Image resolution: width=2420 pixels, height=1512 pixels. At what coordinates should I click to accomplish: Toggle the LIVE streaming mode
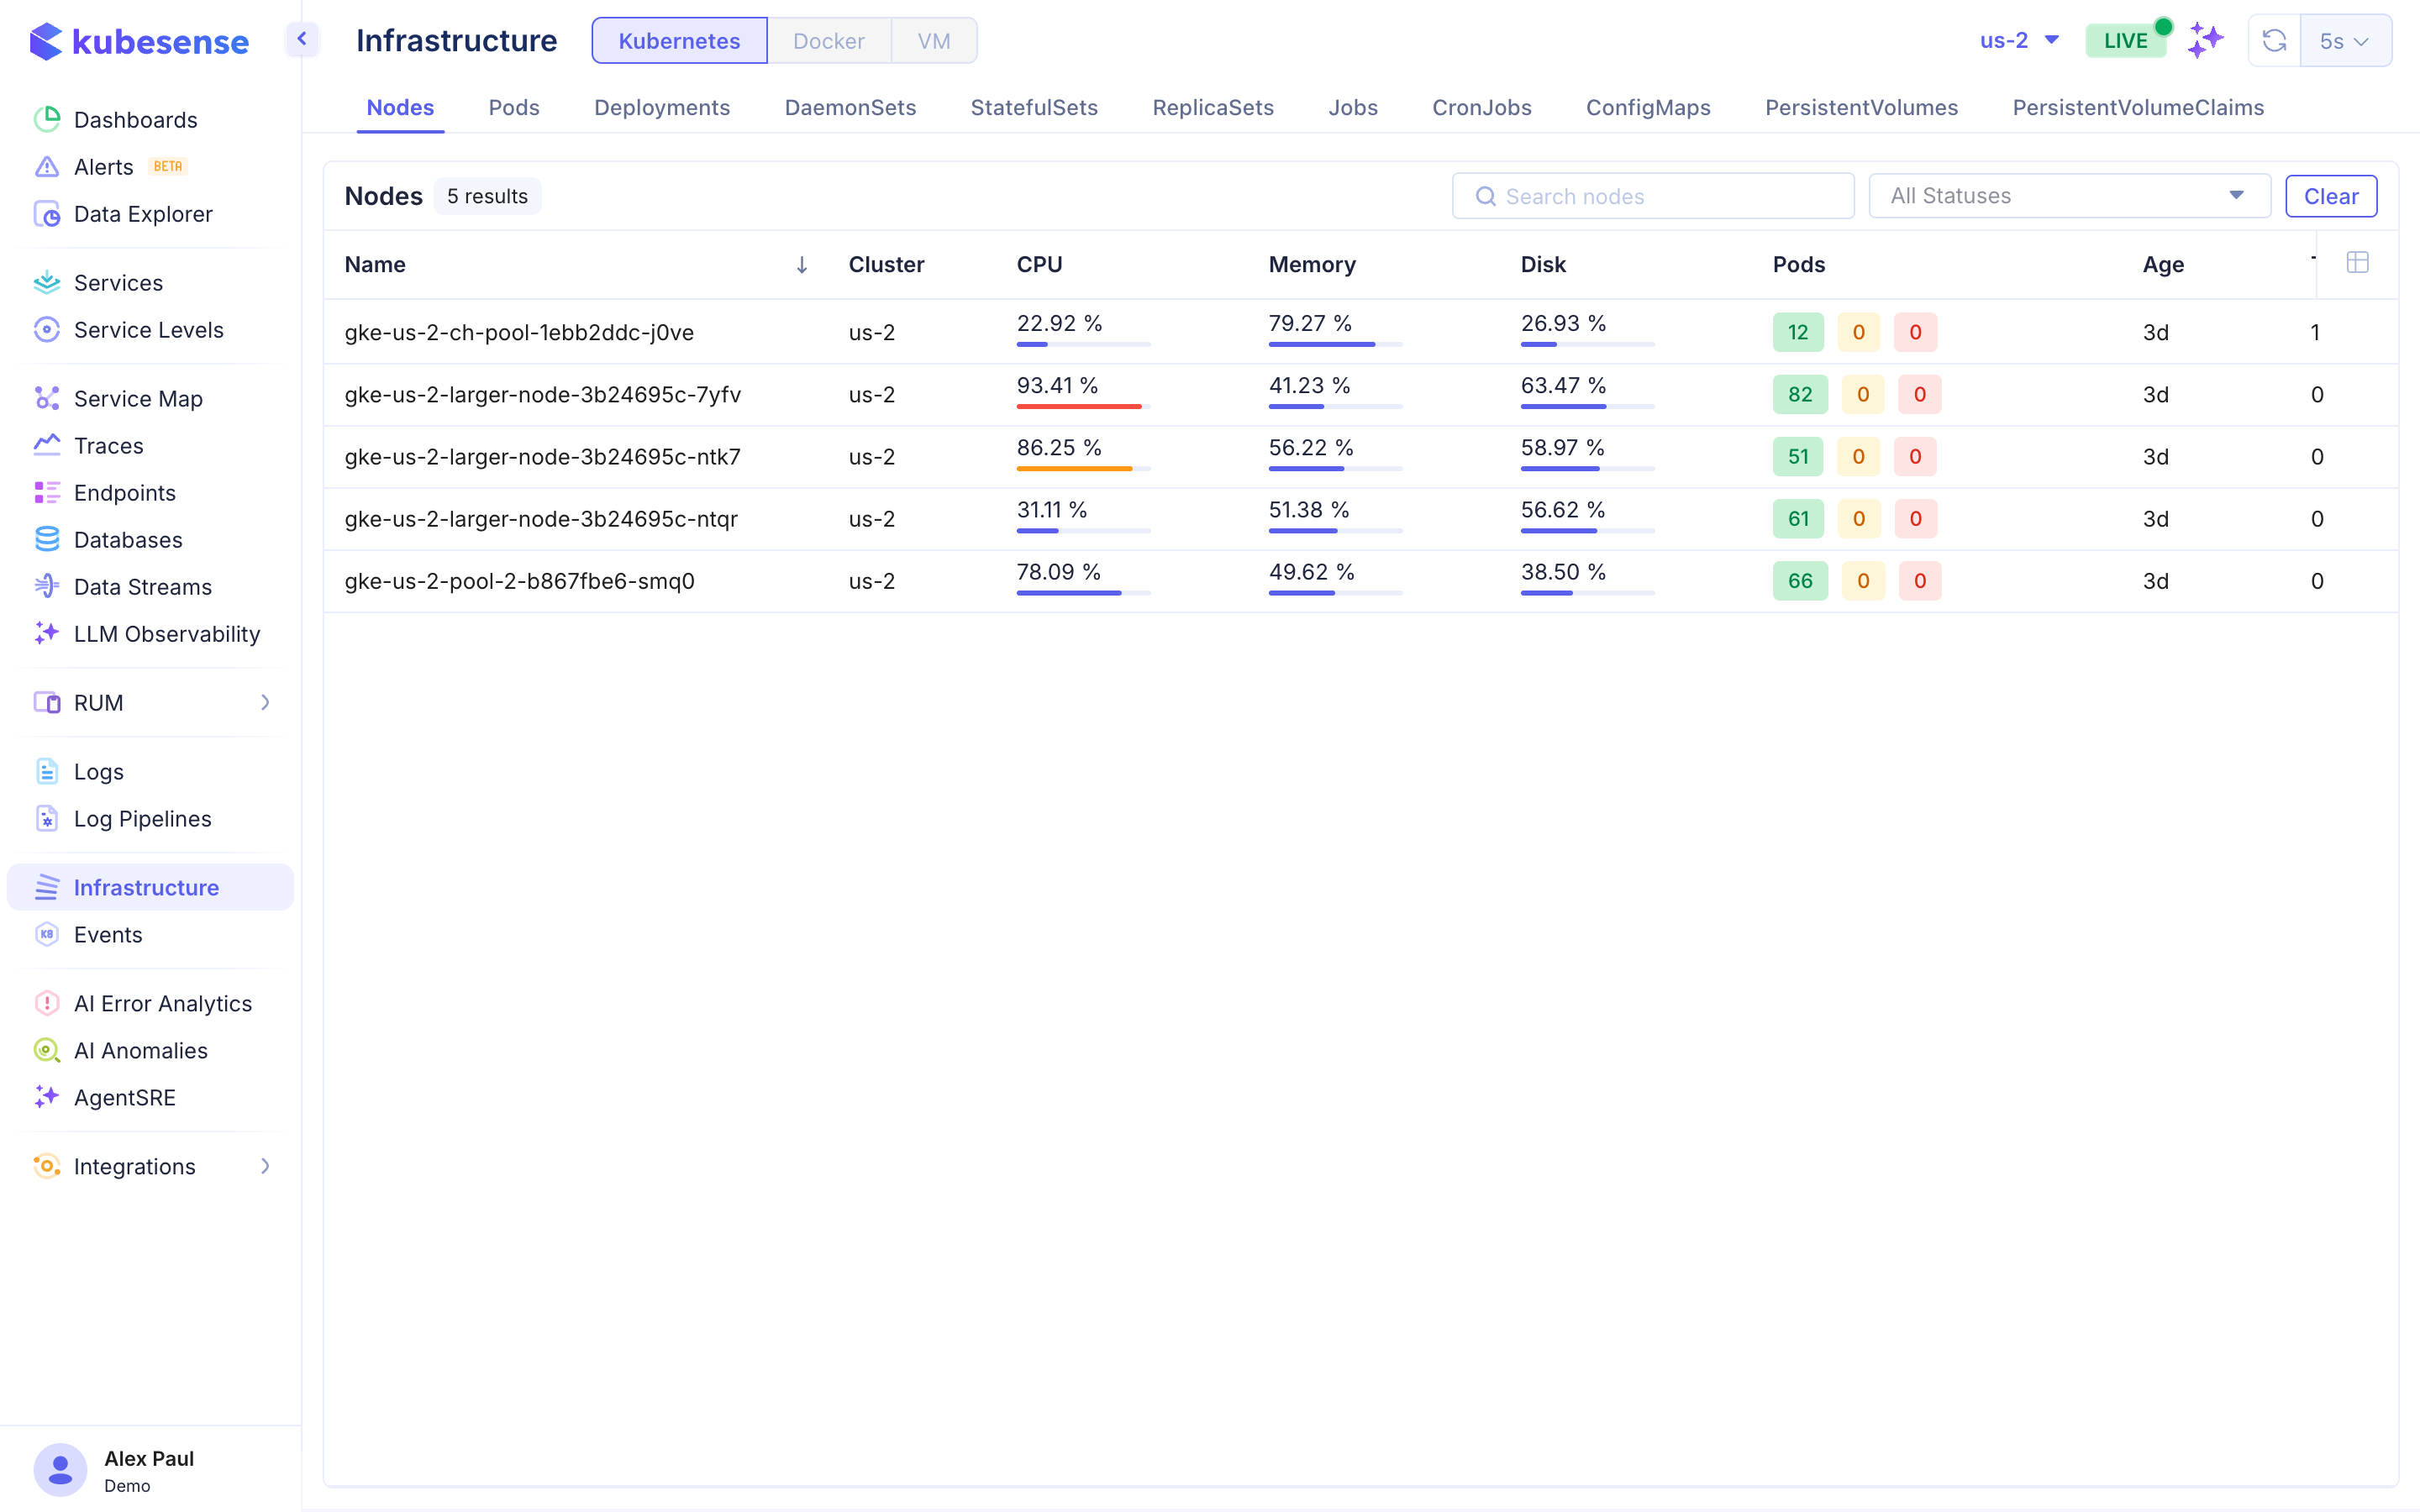pyautogui.click(x=2126, y=40)
